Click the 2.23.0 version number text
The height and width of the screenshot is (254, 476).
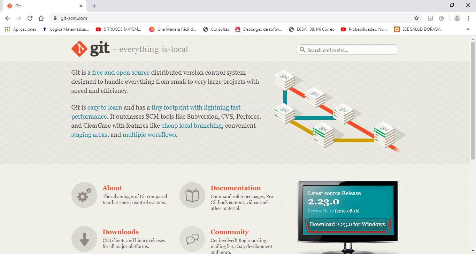323,202
